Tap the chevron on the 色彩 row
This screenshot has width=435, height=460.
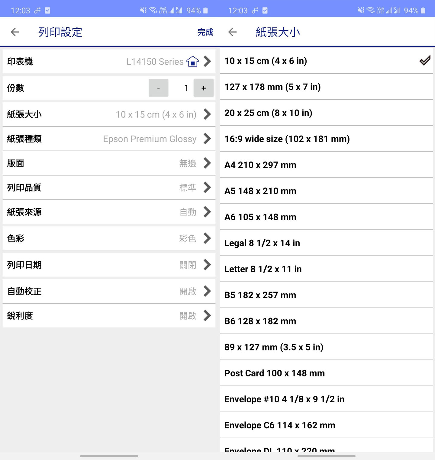coord(207,238)
